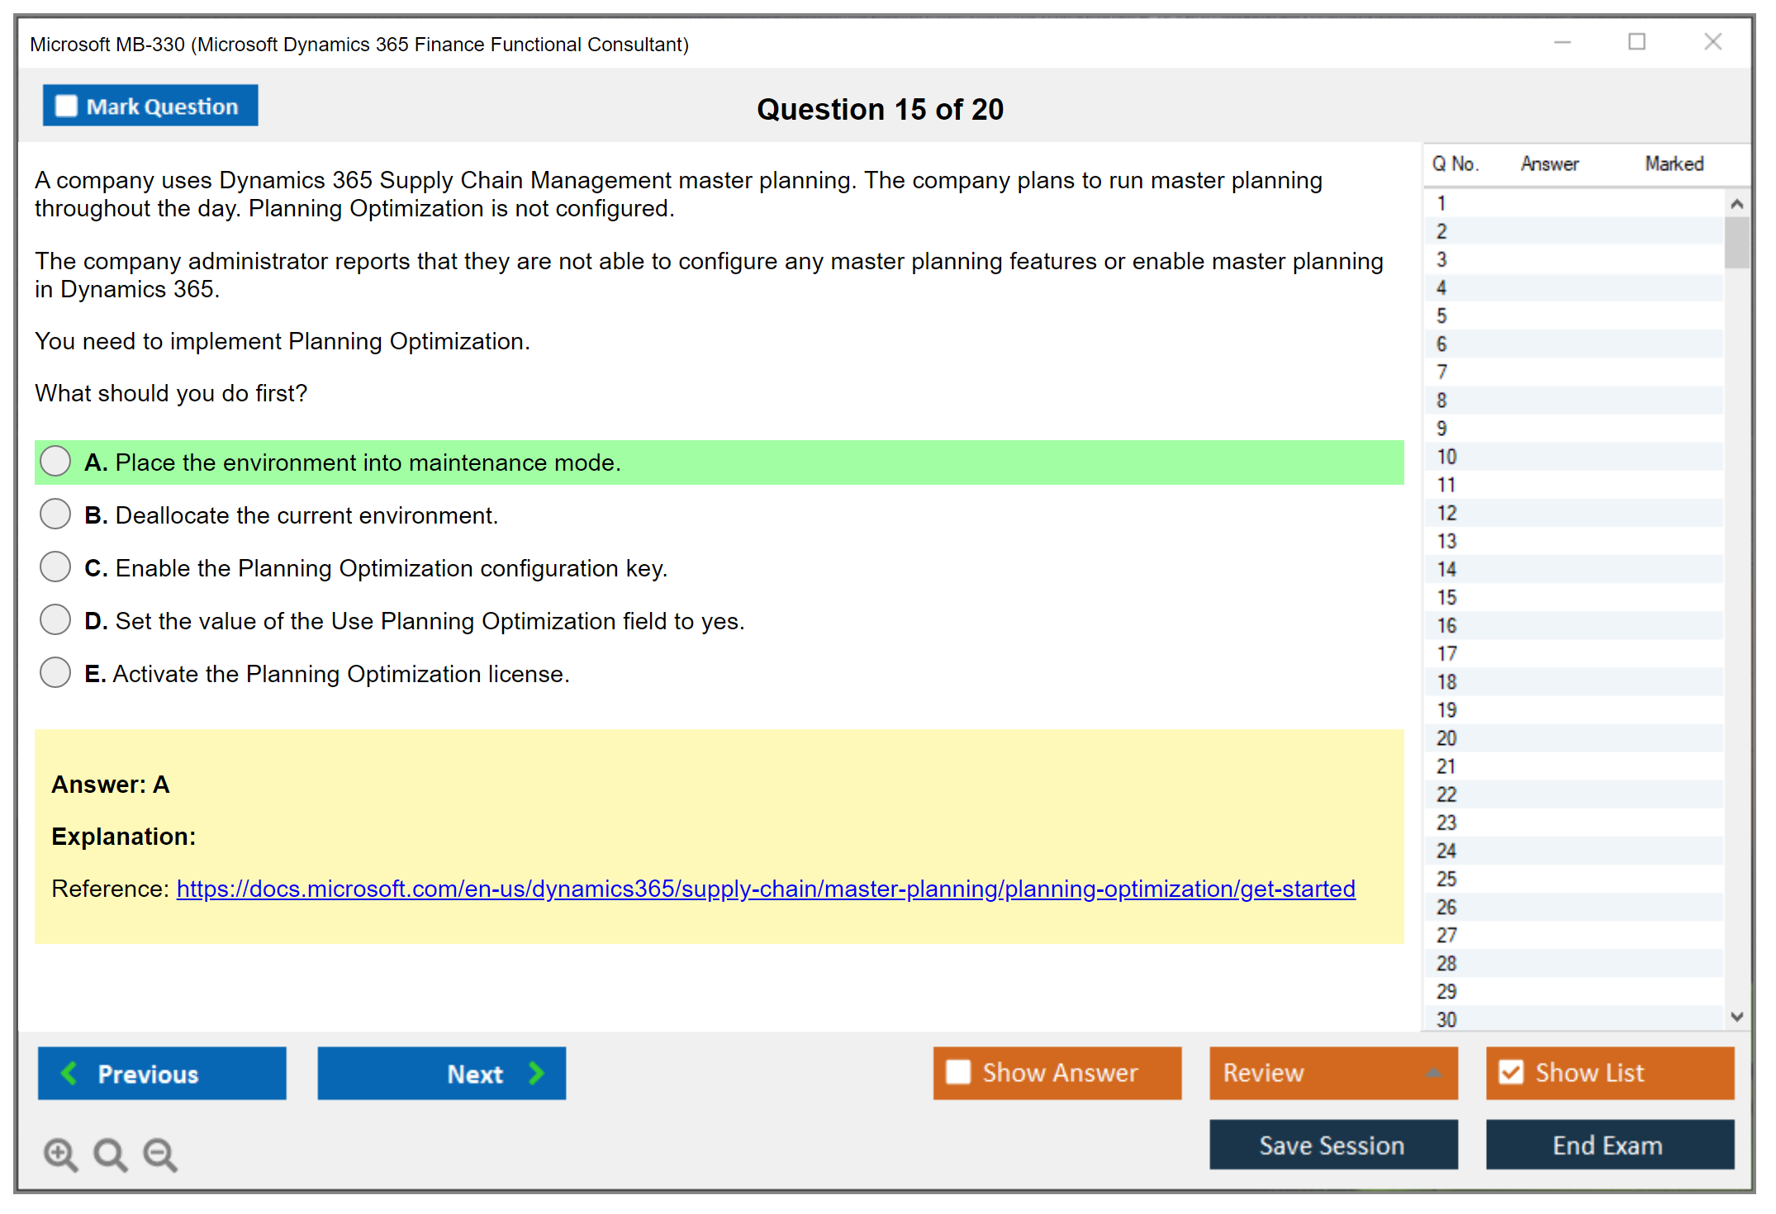Toggle the Show Answer checkbox
Screen dimensions: 1776x1214
[x=958, y=1072]
